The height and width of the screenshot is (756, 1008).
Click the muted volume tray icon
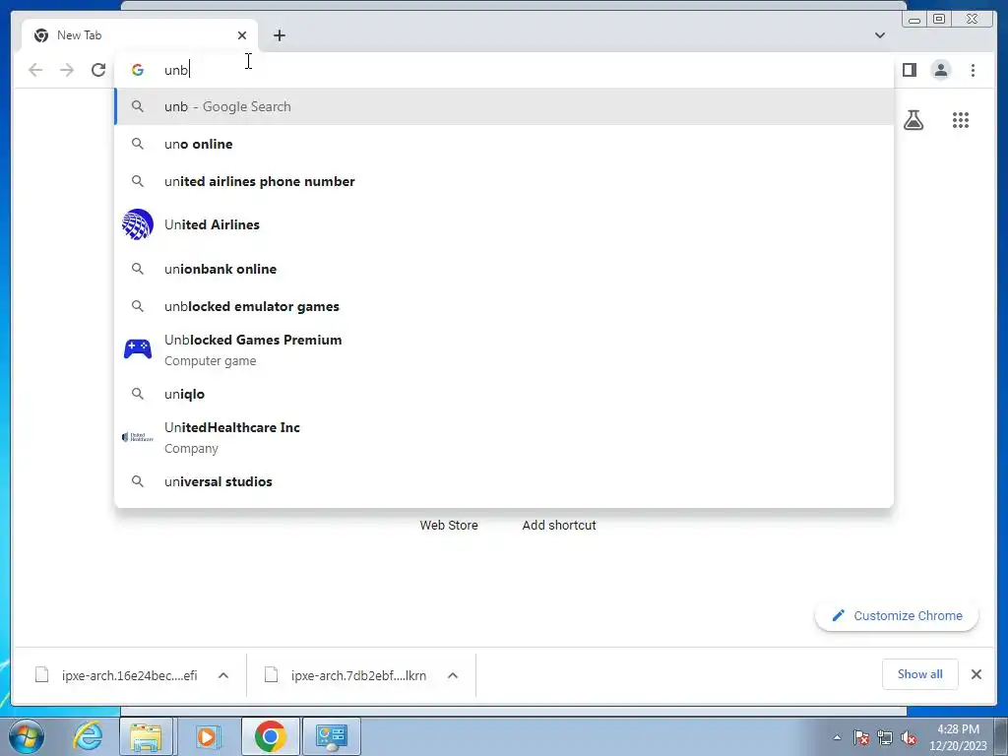pos(909,737)
